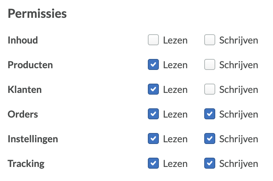The width and height of the screenshot is (273, 181).
Task: Untick Lezen checkbox for Orders
Action: point(153,114)
